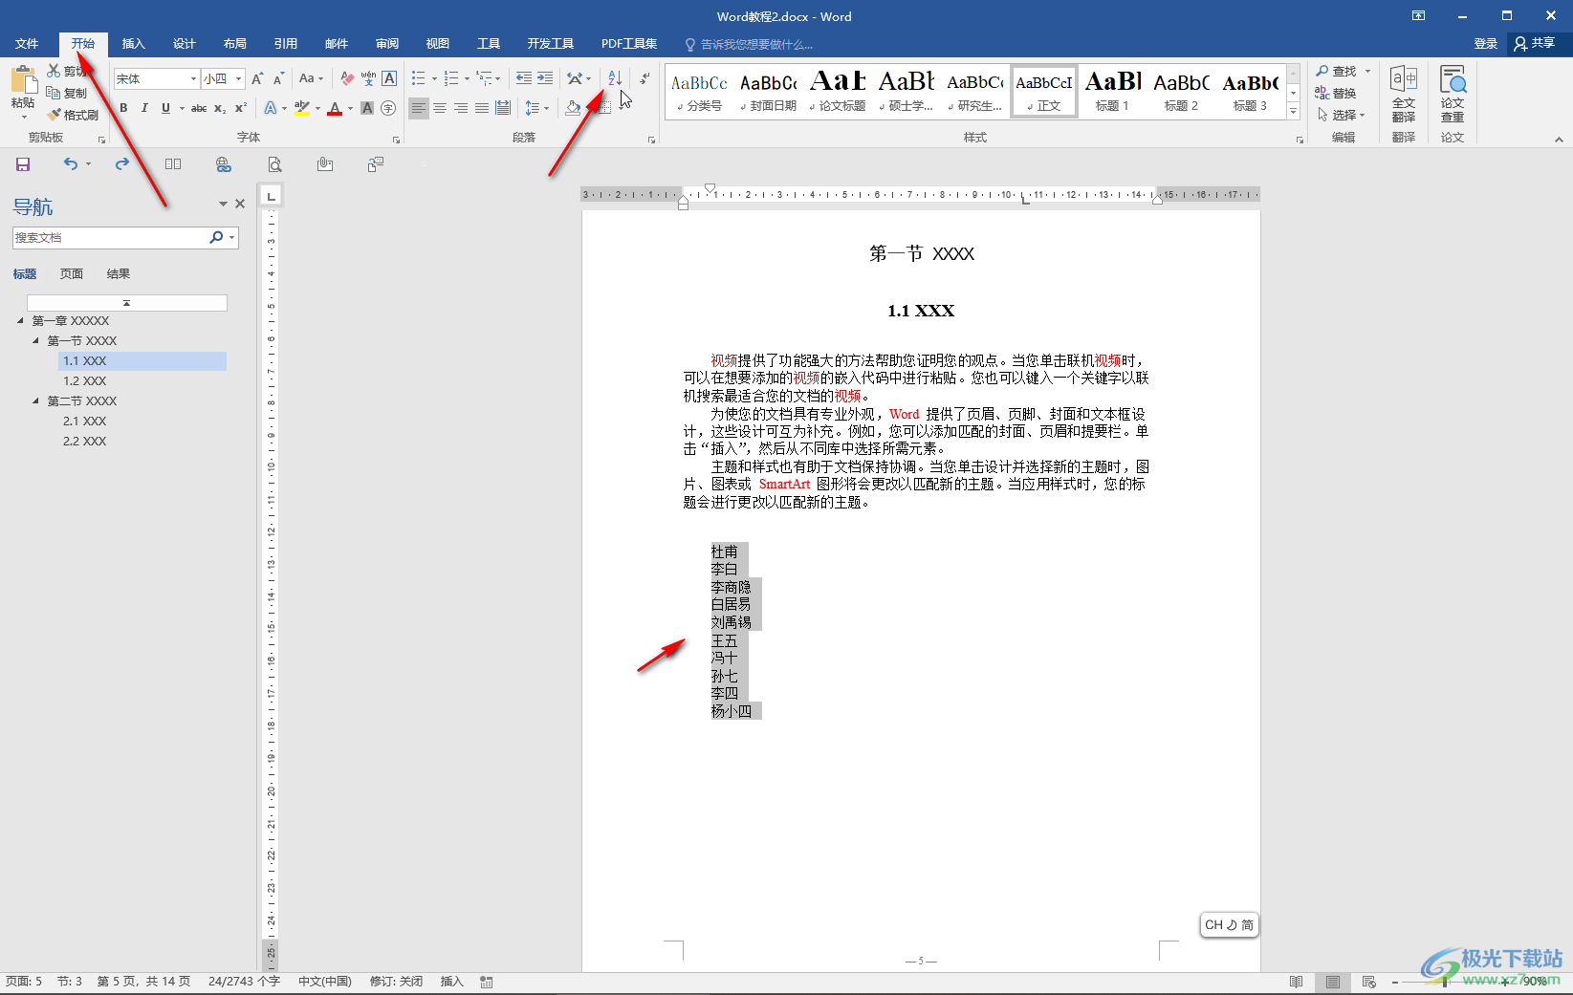Click the Full Text Translate icon

coord(1404,94)
